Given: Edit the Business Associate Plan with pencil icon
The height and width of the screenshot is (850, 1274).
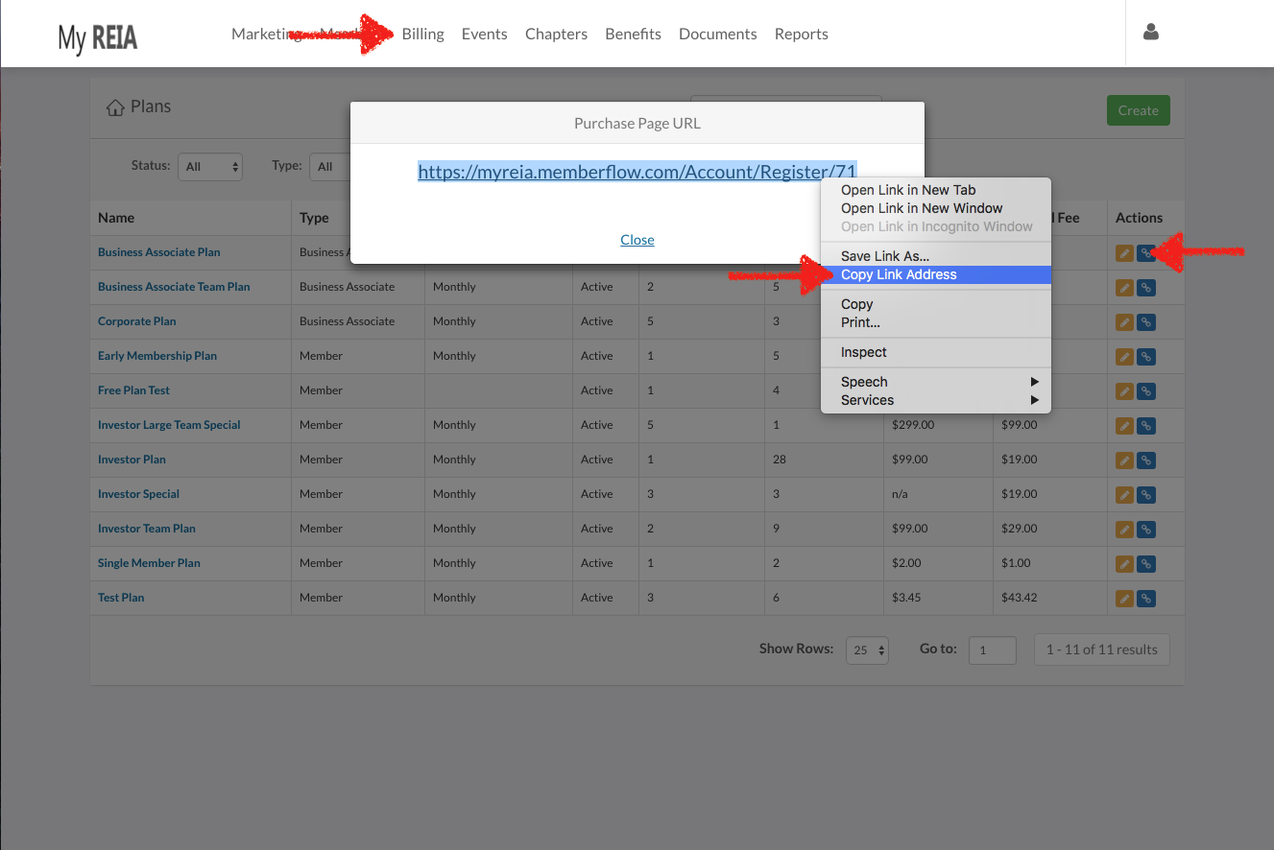Looking at the screenshot, I should 1124,253.
